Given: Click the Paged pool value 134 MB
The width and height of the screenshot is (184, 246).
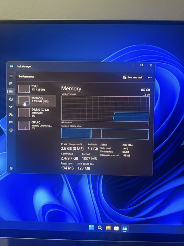Looking at the screenshot, I should coord(67,168).
